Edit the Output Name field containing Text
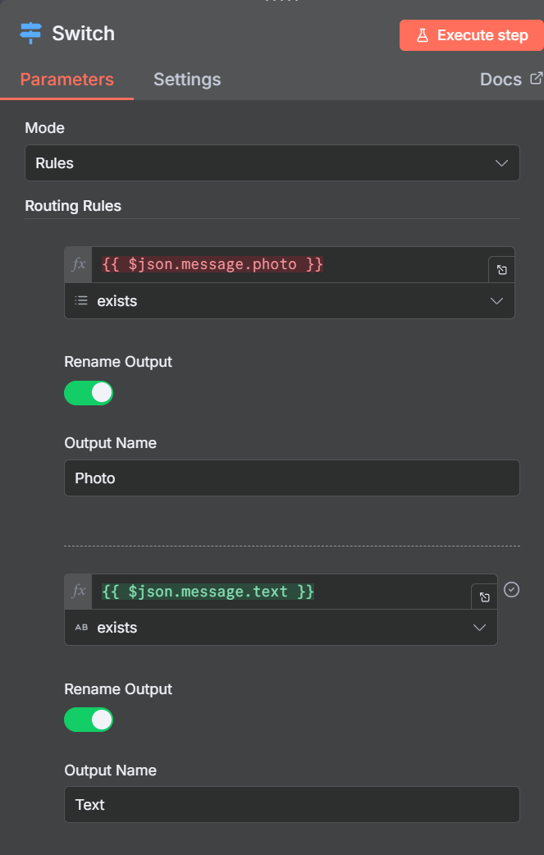Image resolution: width=544 pixels, height=855 pixels. coord(291,805)
